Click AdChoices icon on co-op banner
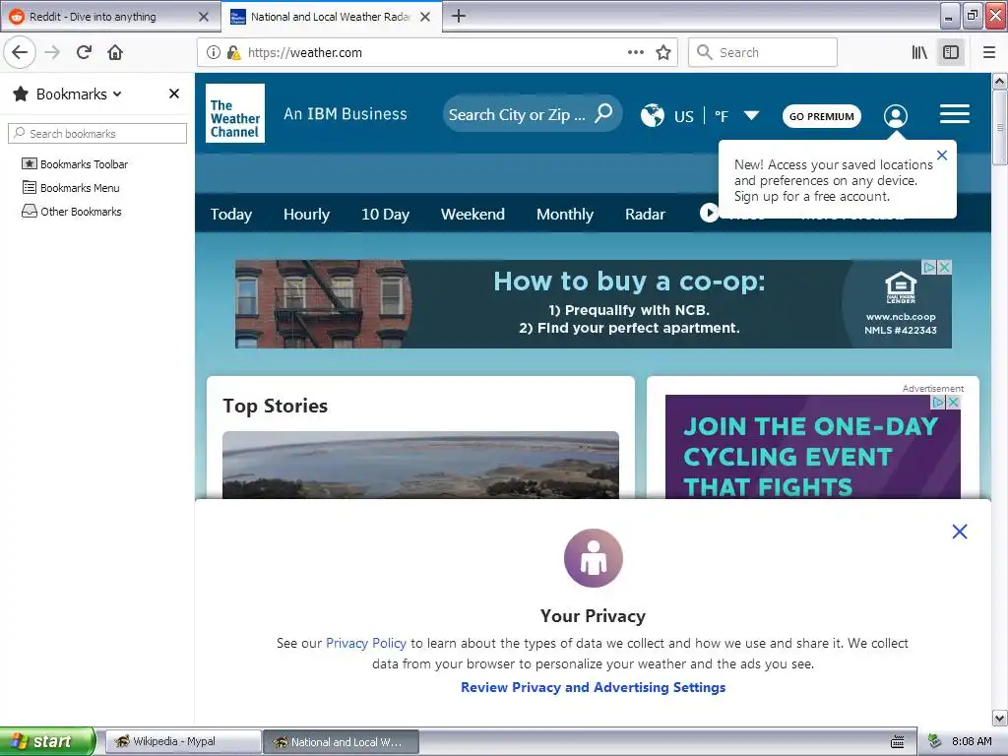This screenshot has width=1008, height=756. click(x=929, y=267)
